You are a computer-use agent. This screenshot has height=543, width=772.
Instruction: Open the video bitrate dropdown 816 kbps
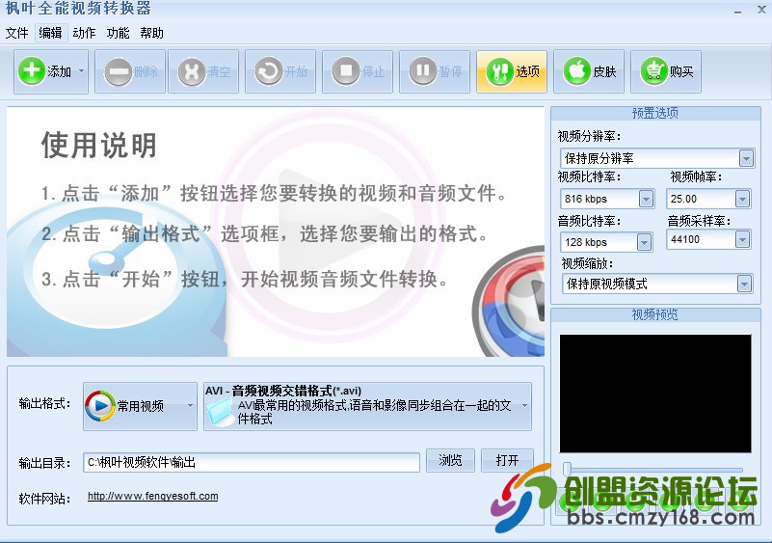(607, 199)
